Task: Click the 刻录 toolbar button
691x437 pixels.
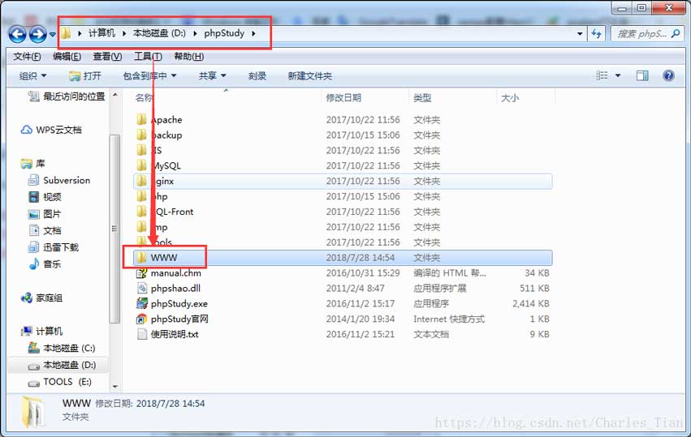Action: pyautogui.click(x=257, y=76)
